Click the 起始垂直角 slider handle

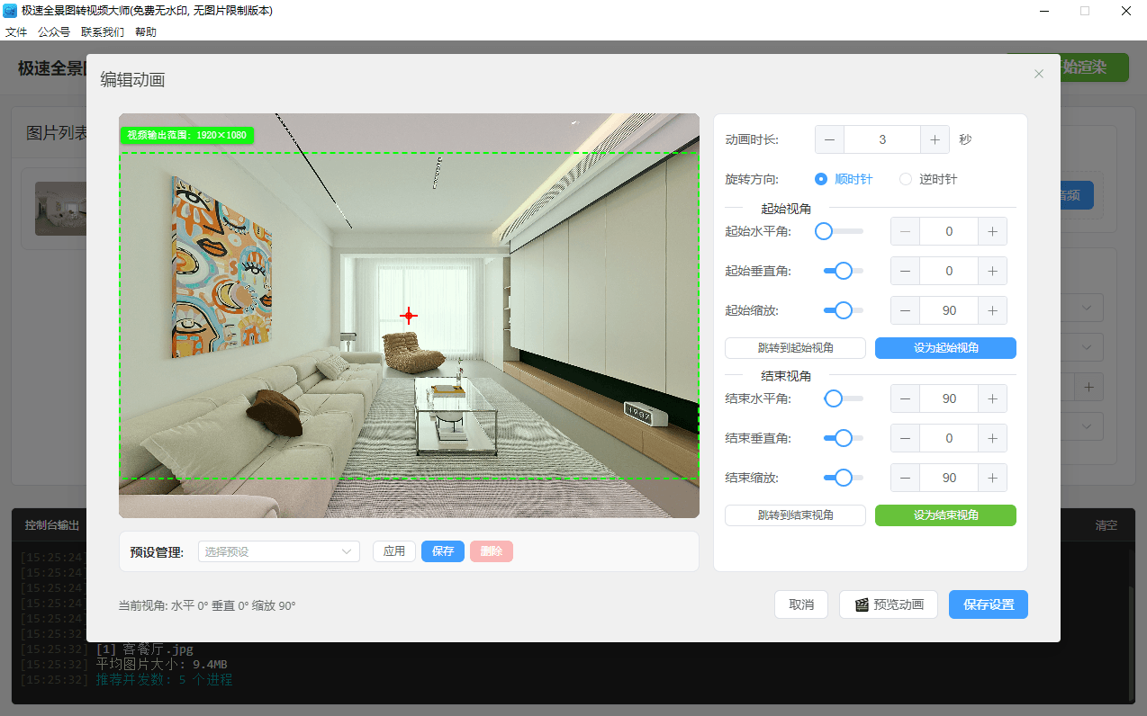[844, 271]
